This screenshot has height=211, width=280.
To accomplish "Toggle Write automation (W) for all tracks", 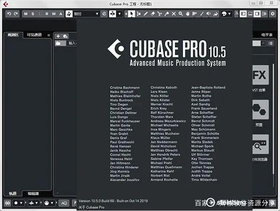I will point(54,14).
